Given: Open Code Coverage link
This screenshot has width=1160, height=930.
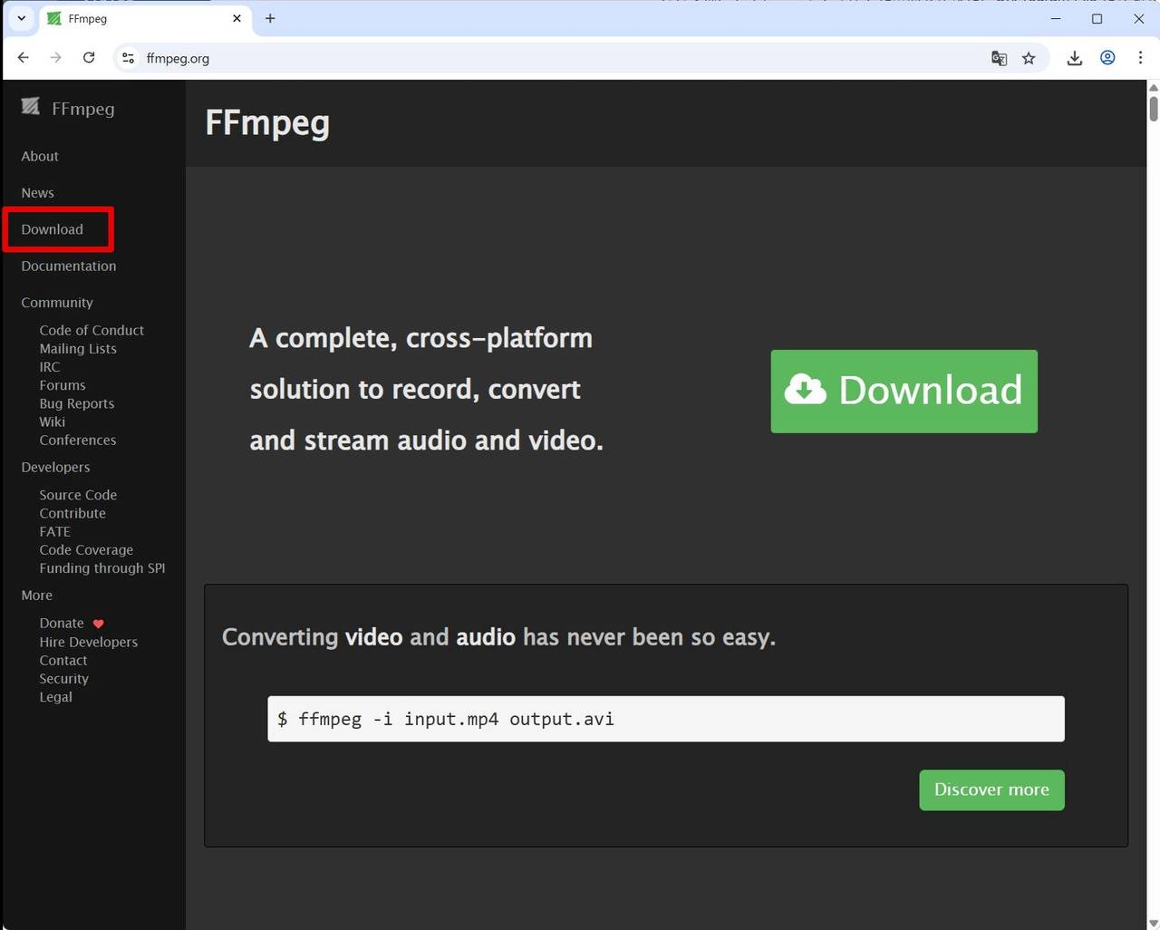Looking at the screenshot, I should pyautogui.click(x=86, y=549).
